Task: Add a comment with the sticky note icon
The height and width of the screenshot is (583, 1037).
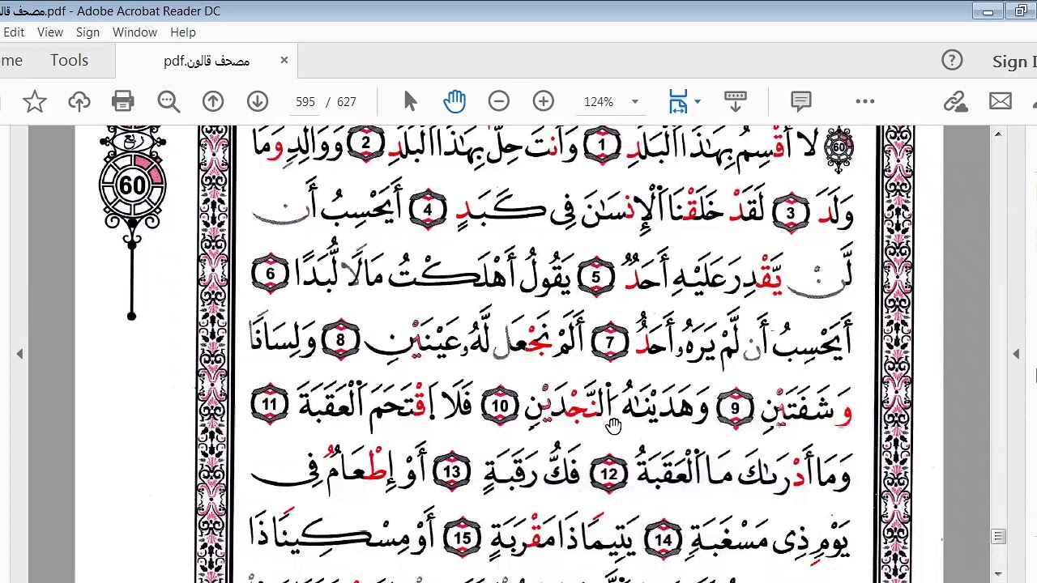Action: (x=801, y=101)
